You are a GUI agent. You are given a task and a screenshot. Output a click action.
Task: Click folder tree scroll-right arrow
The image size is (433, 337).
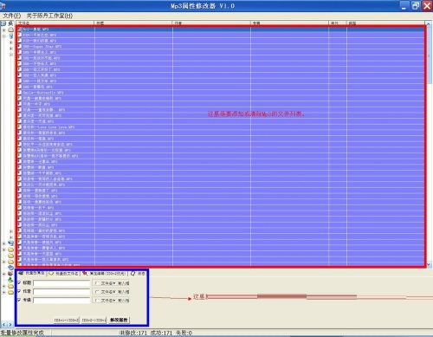[10, 325]
